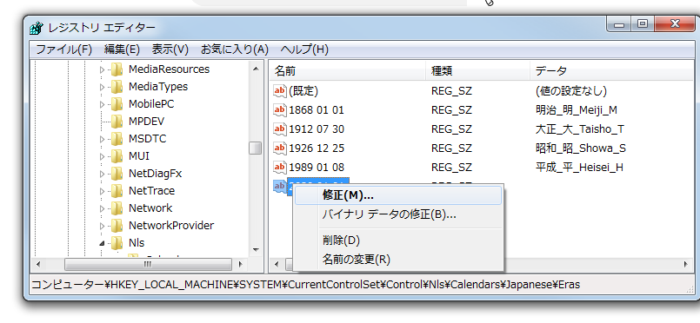This screenshot has width=700, height=323.
Task: Click the MUI folder icon
Action: (x=117, y=156)
